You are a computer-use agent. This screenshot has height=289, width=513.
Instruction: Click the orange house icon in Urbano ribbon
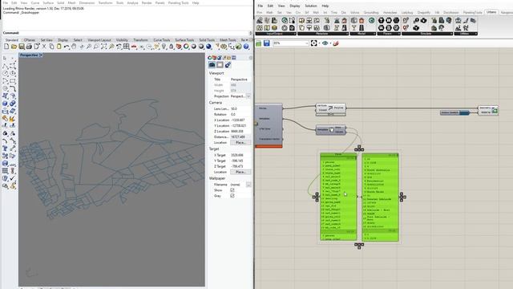tap(362, 21)
